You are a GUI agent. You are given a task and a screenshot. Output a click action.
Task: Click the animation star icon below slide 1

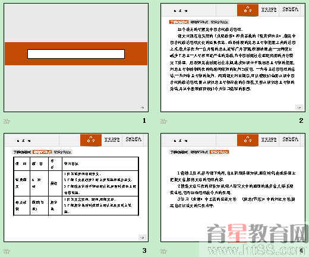point(7,121)
